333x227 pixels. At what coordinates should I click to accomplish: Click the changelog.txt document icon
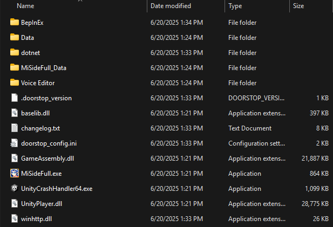pyautogui.click(x=15, y=128)
